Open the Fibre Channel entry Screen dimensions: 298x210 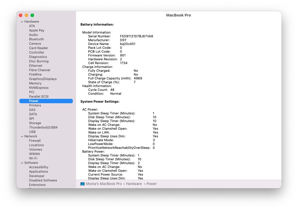[40, 70]
